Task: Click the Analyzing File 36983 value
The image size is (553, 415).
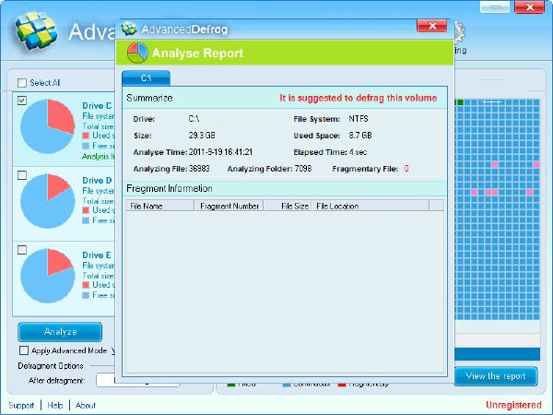Action: pyautogui.click(x=199, y=169)
